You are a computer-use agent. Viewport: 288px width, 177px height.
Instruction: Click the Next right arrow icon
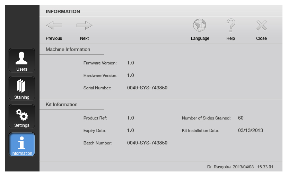pyautogui.click(x=84, y=25)
